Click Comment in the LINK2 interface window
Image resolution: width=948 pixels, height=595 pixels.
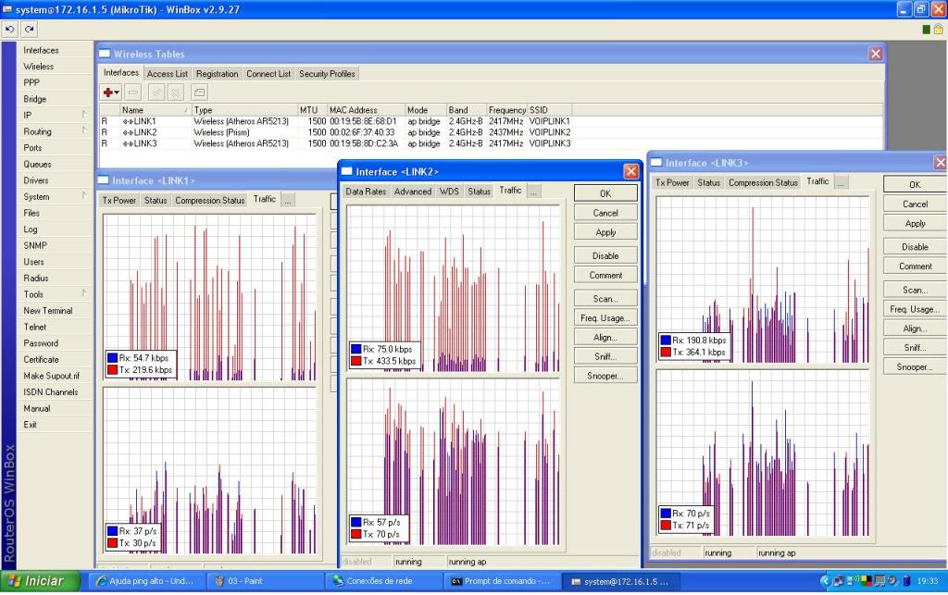(605, 275)
